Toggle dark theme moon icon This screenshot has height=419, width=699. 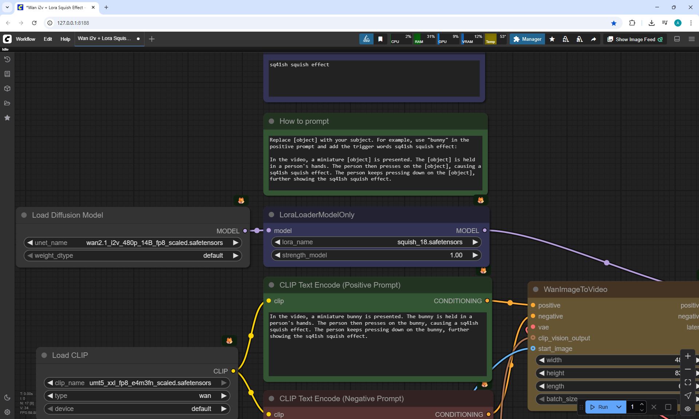7,398
